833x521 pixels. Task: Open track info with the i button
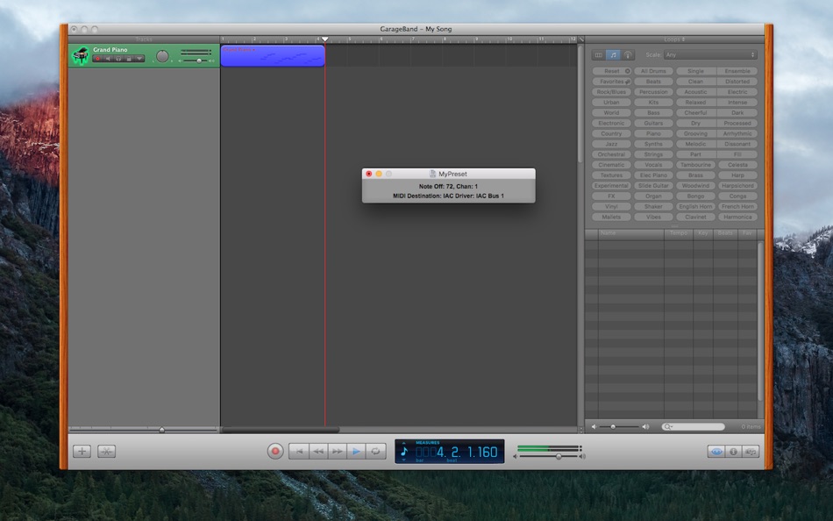733,452
